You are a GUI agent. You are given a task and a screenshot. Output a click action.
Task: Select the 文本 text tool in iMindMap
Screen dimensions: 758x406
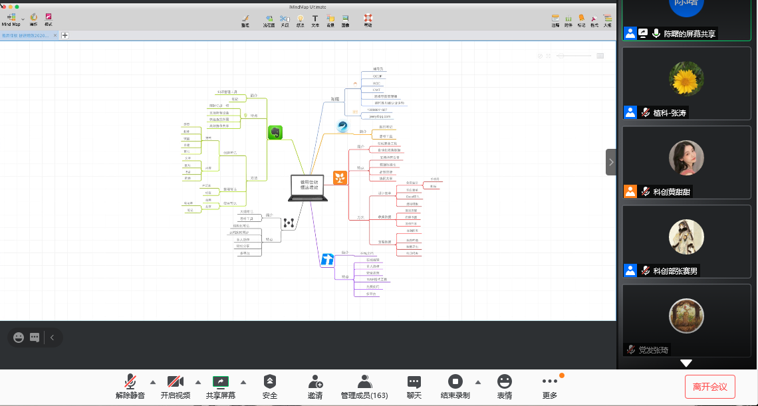[315, 20]
